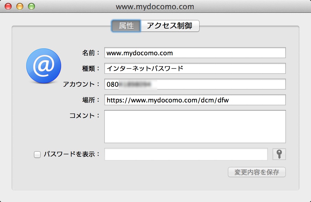311x202 pixels.
Task: Click the コメント label
Action: [84, 115]
